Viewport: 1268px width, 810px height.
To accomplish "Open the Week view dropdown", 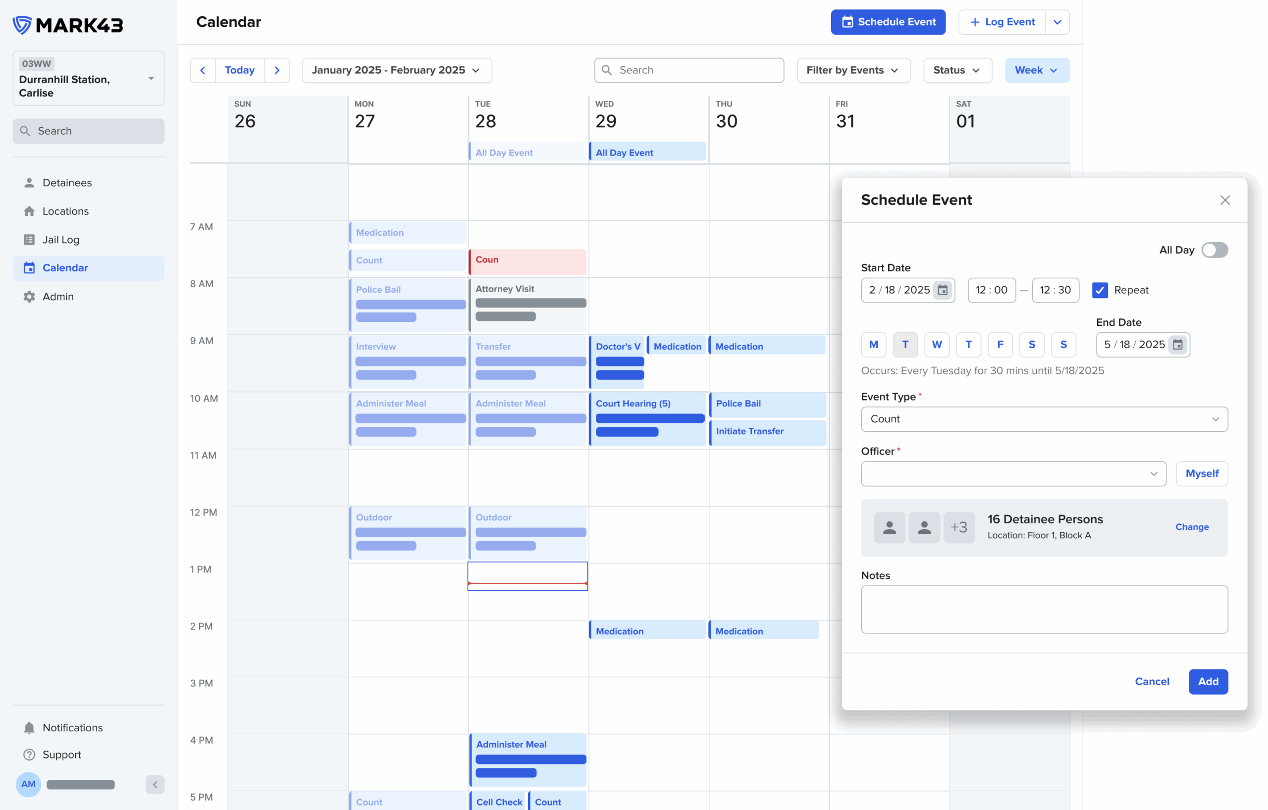I will [x=1036, y=70].
